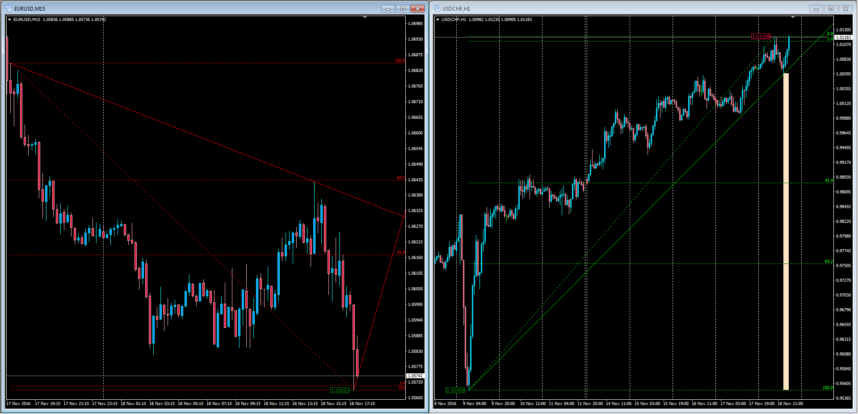Click the EURUSD time label 17 Nov 2016

18,404
